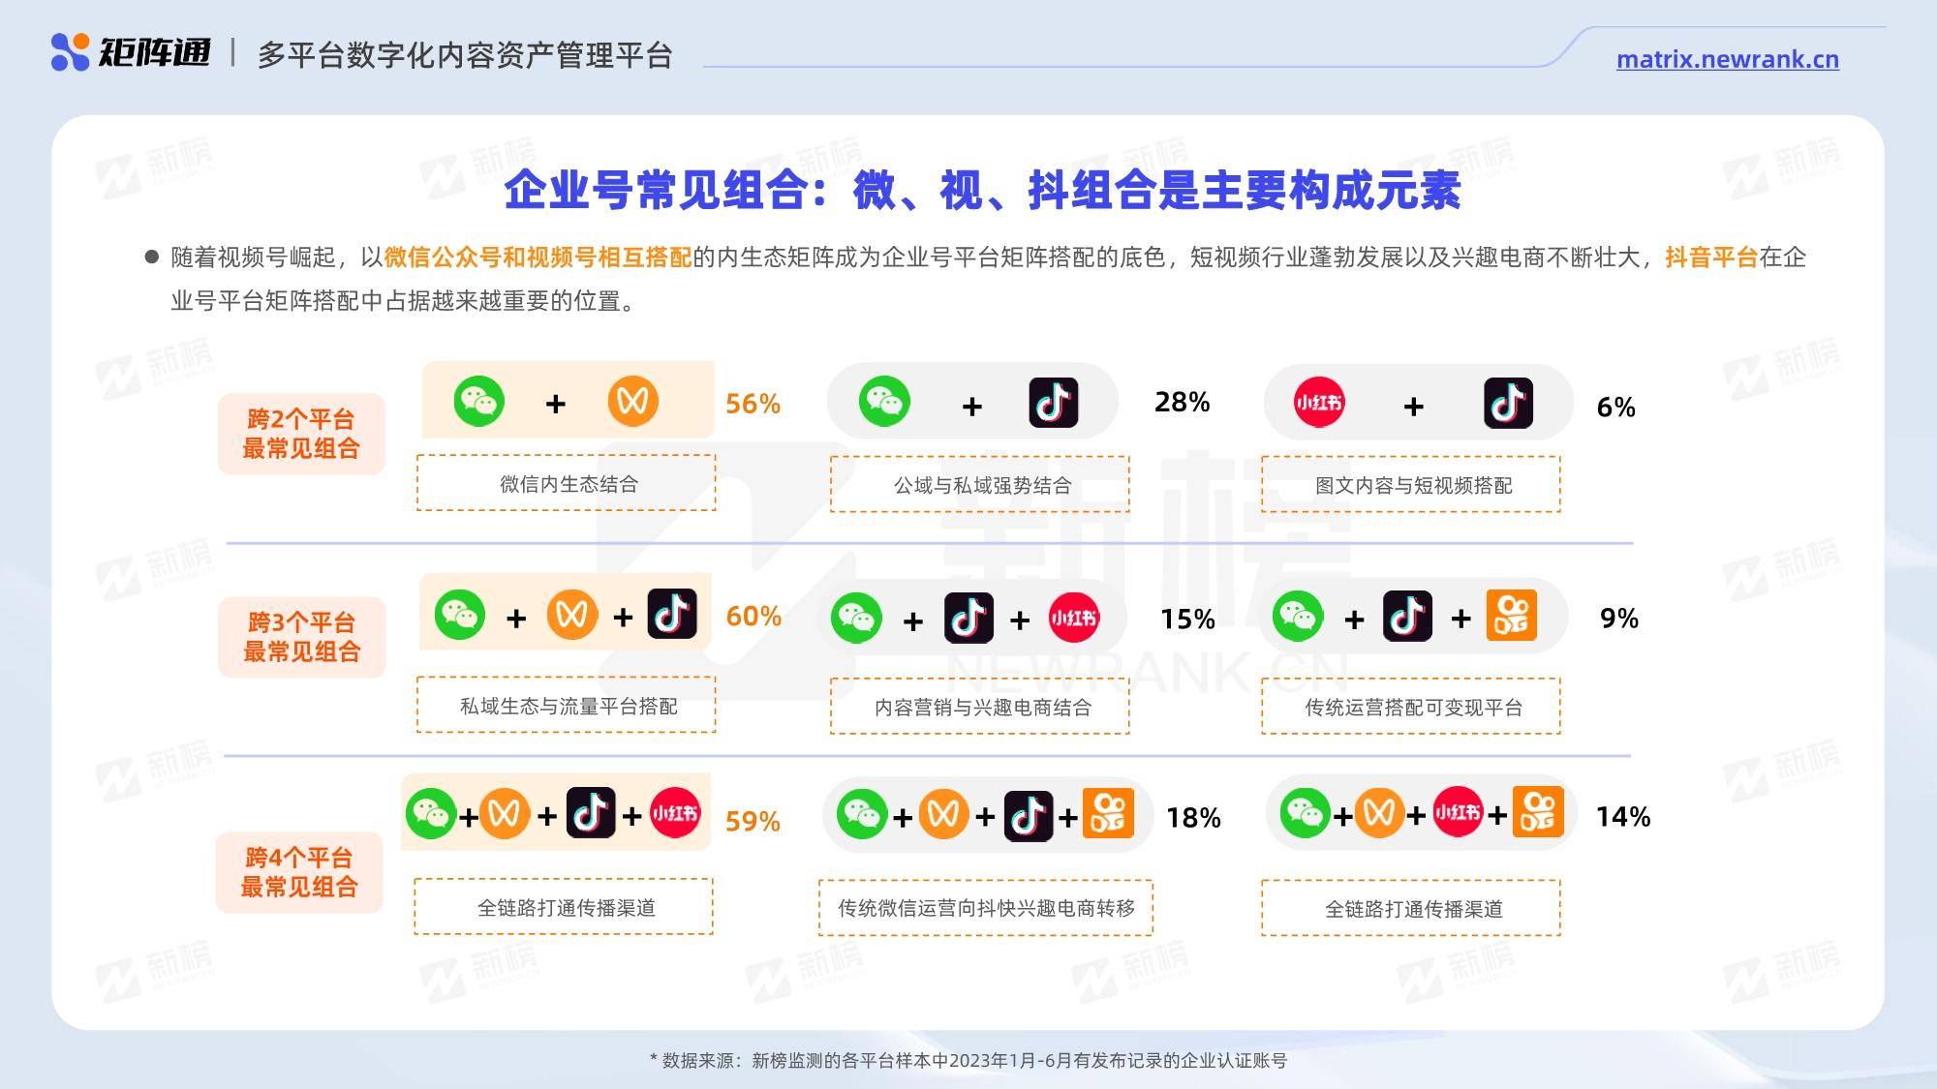Select the 跨2个平台最常见组合 label
Screen dimensions: 1937x1089
point(301,434)
